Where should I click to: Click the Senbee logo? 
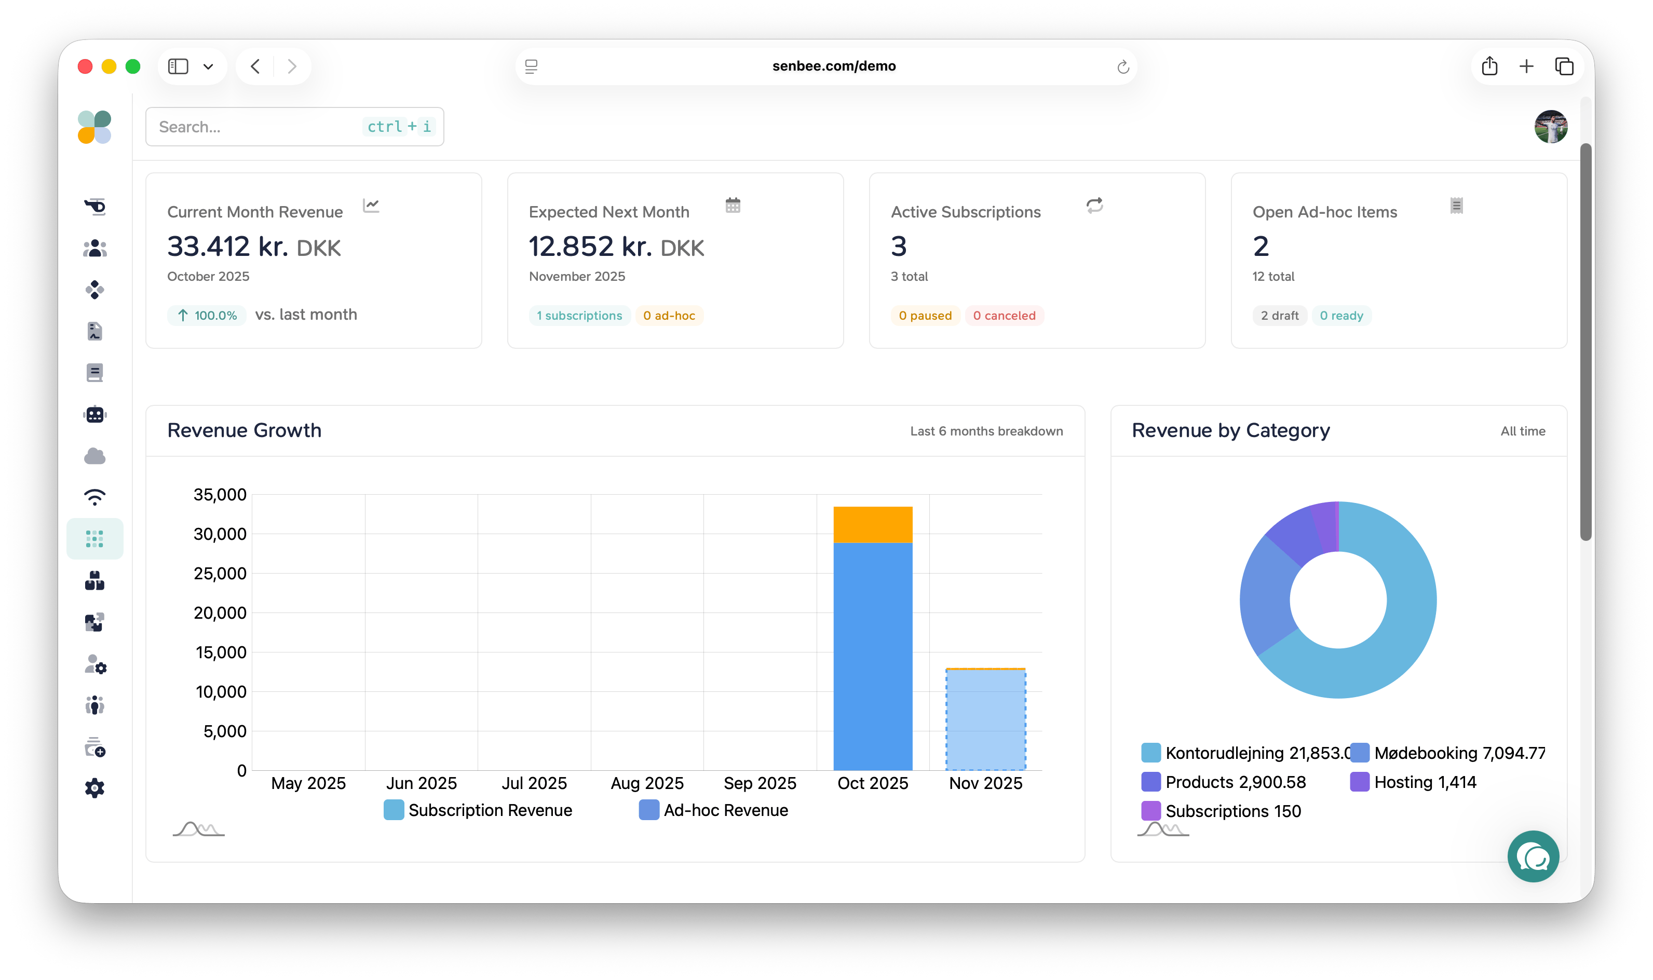pyautogui.click(x=94, y=127)
